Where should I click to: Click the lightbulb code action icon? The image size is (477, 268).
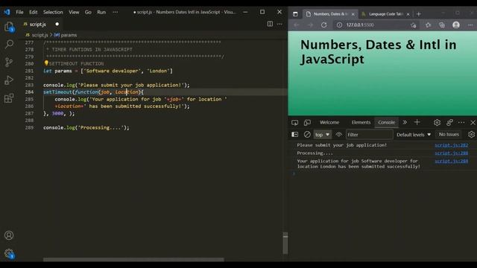pos(46,63)
